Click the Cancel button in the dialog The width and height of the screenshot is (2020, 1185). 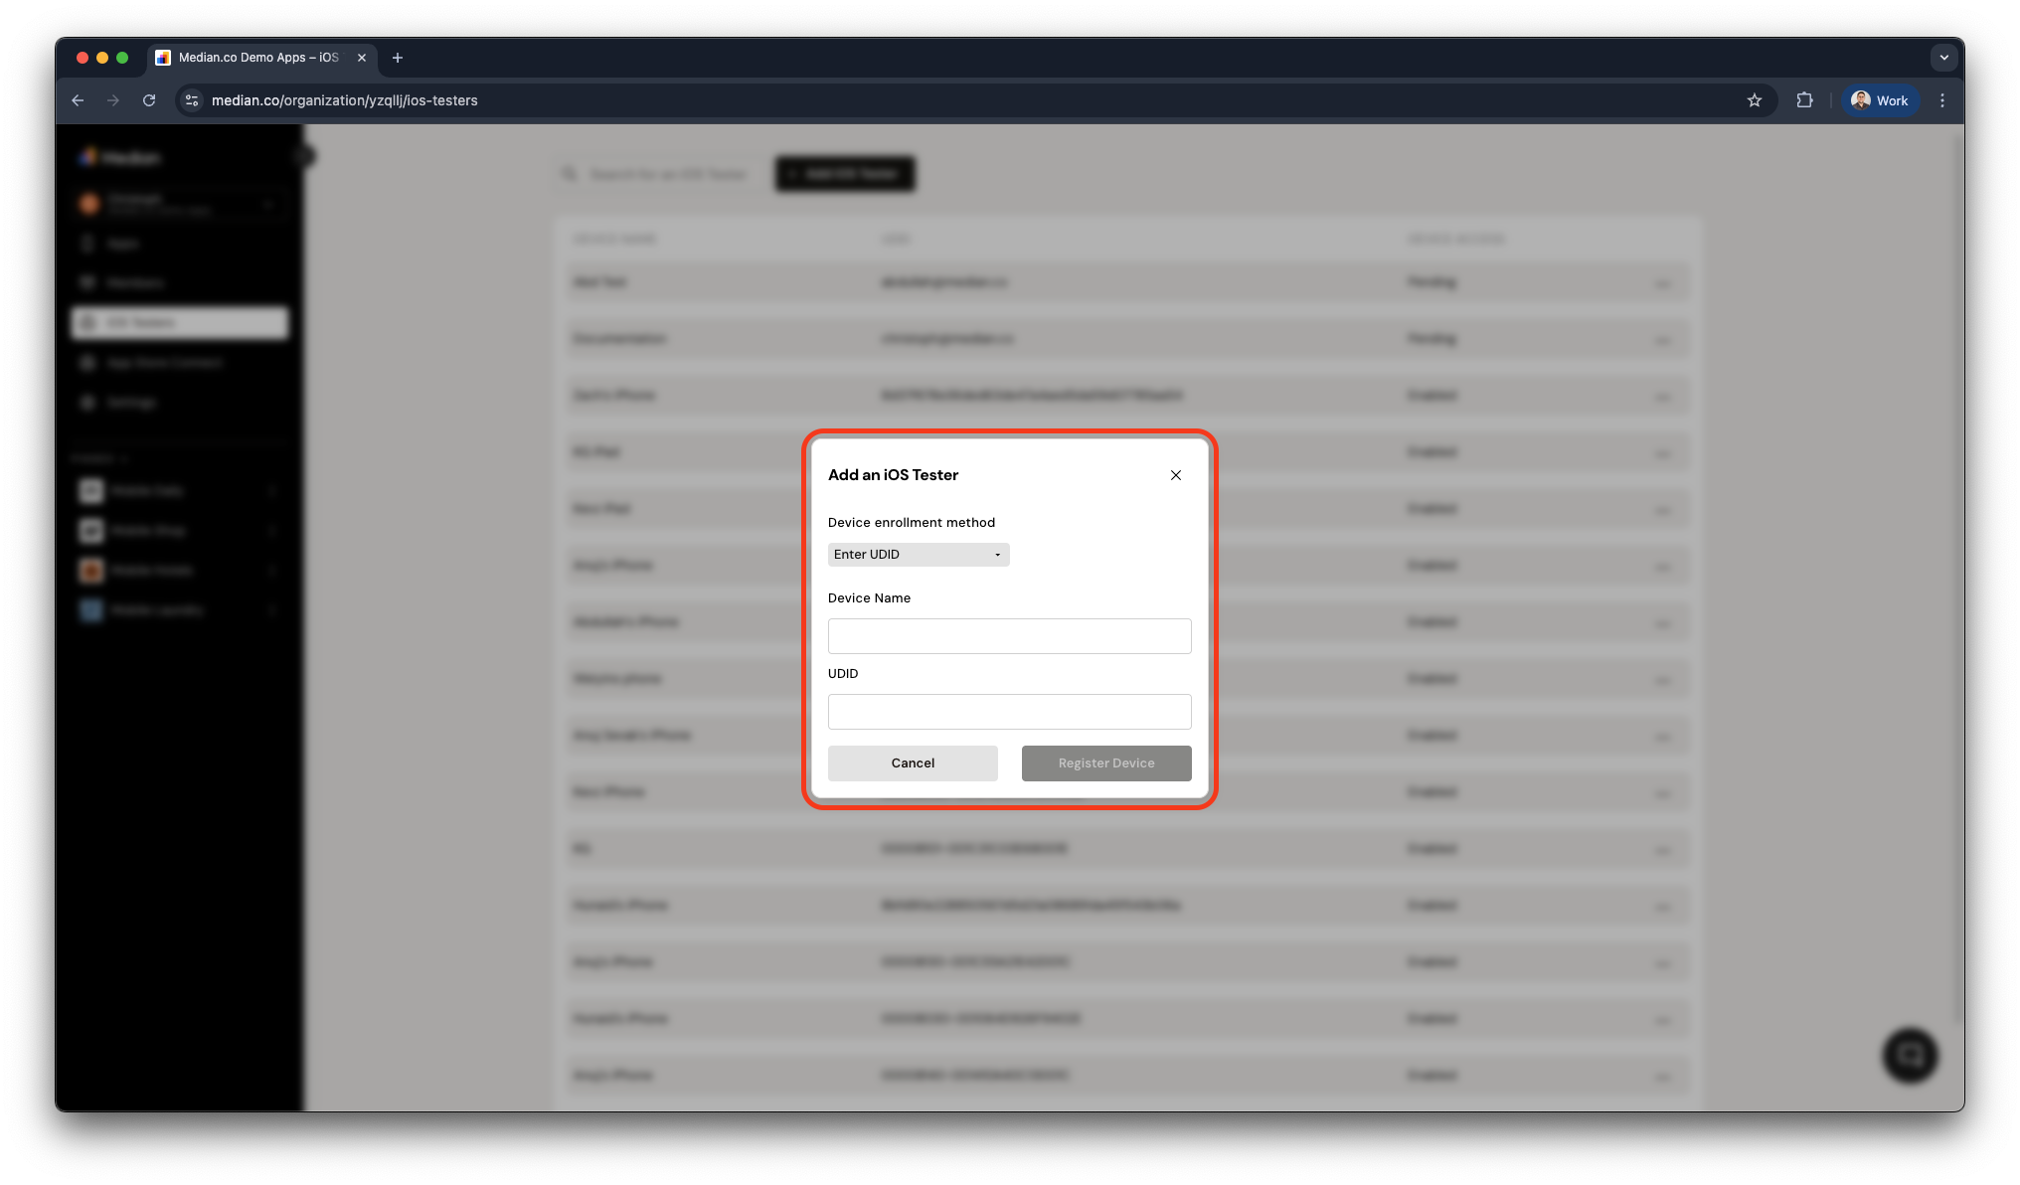[x=912, y=762]
